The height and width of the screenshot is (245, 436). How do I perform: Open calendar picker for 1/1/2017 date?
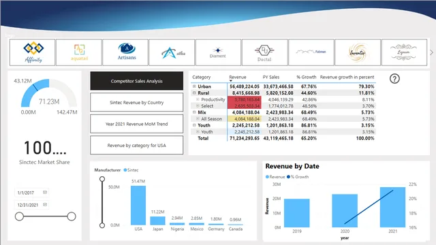pyautogui.click(x=45, y=192)
